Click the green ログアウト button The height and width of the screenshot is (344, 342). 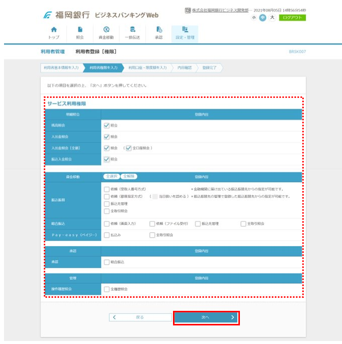click(x=293, y=18)
